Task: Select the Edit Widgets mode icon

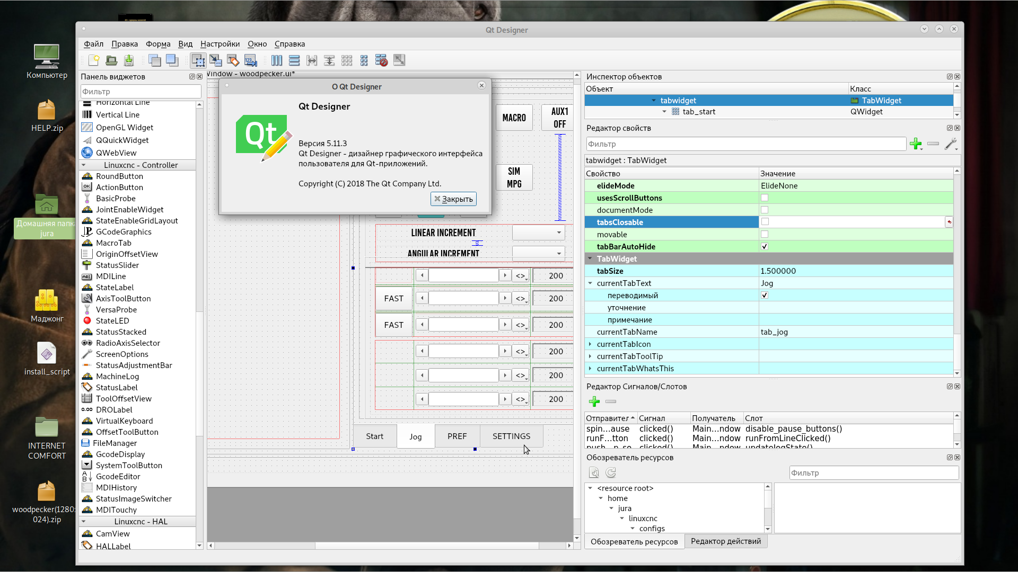Action: [x=198, y=60]
